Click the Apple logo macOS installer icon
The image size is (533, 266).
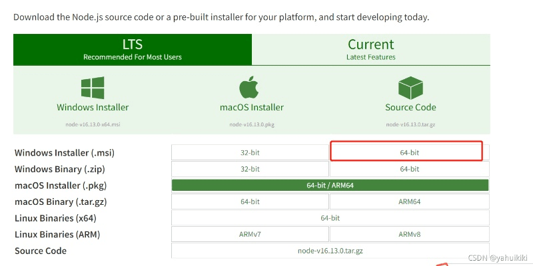[x=251, y=87]
